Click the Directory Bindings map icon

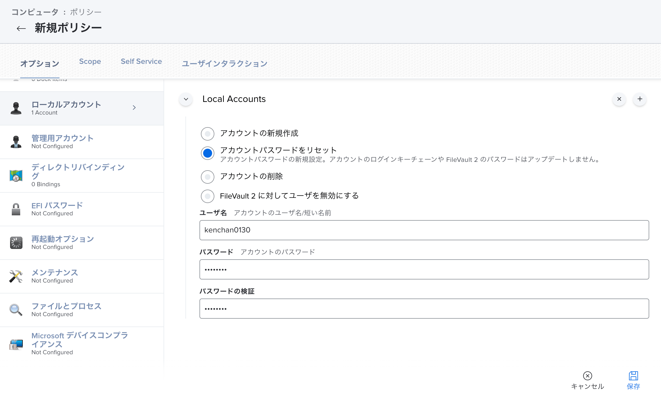16,176
